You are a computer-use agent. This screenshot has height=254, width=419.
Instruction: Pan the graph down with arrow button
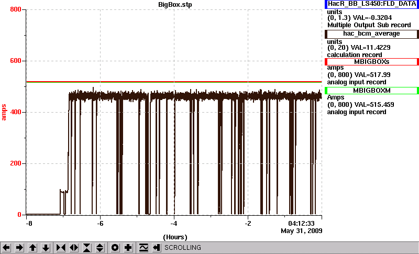coord(46,248)
